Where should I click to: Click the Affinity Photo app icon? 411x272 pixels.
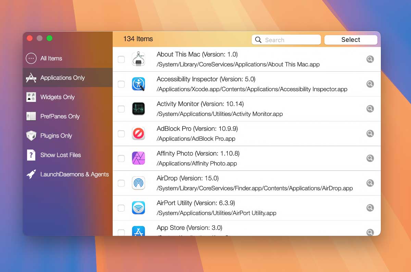pos(138,158)
